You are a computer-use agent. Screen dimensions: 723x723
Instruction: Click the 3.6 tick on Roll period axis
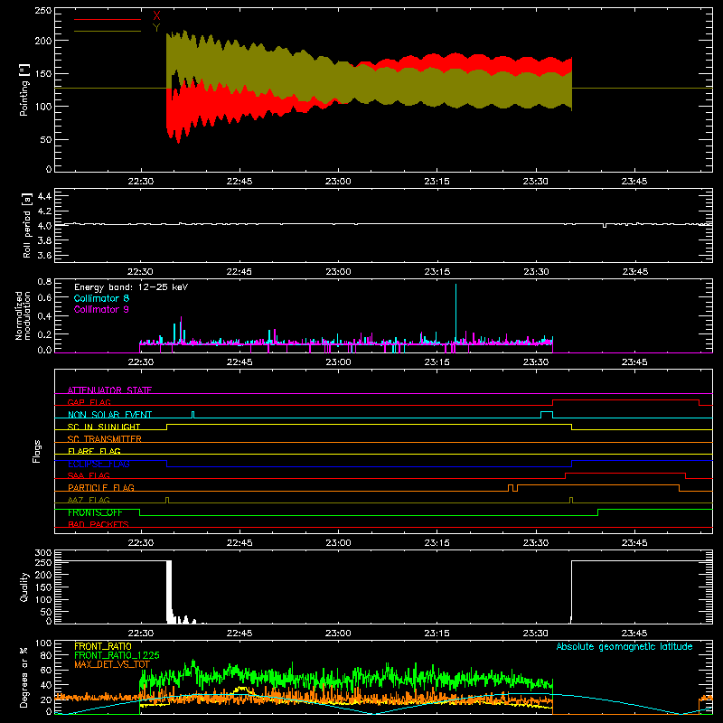point(44,255)
